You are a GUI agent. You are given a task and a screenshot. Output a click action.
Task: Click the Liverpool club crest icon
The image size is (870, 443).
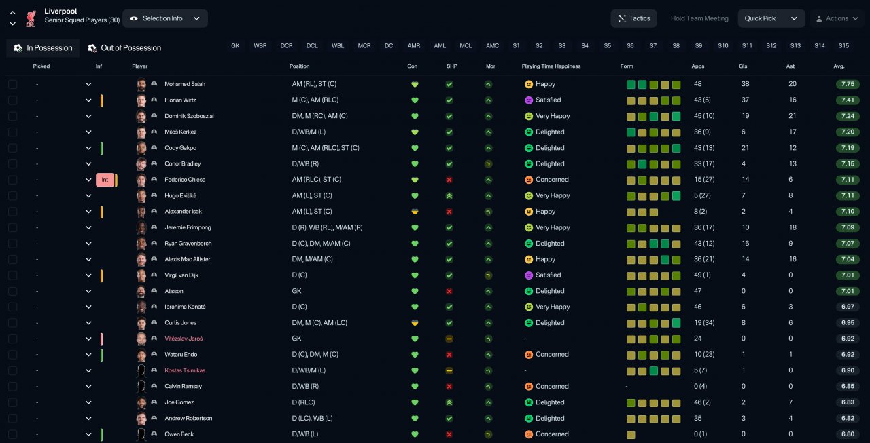pyautogui.click(x=30, y=18)
